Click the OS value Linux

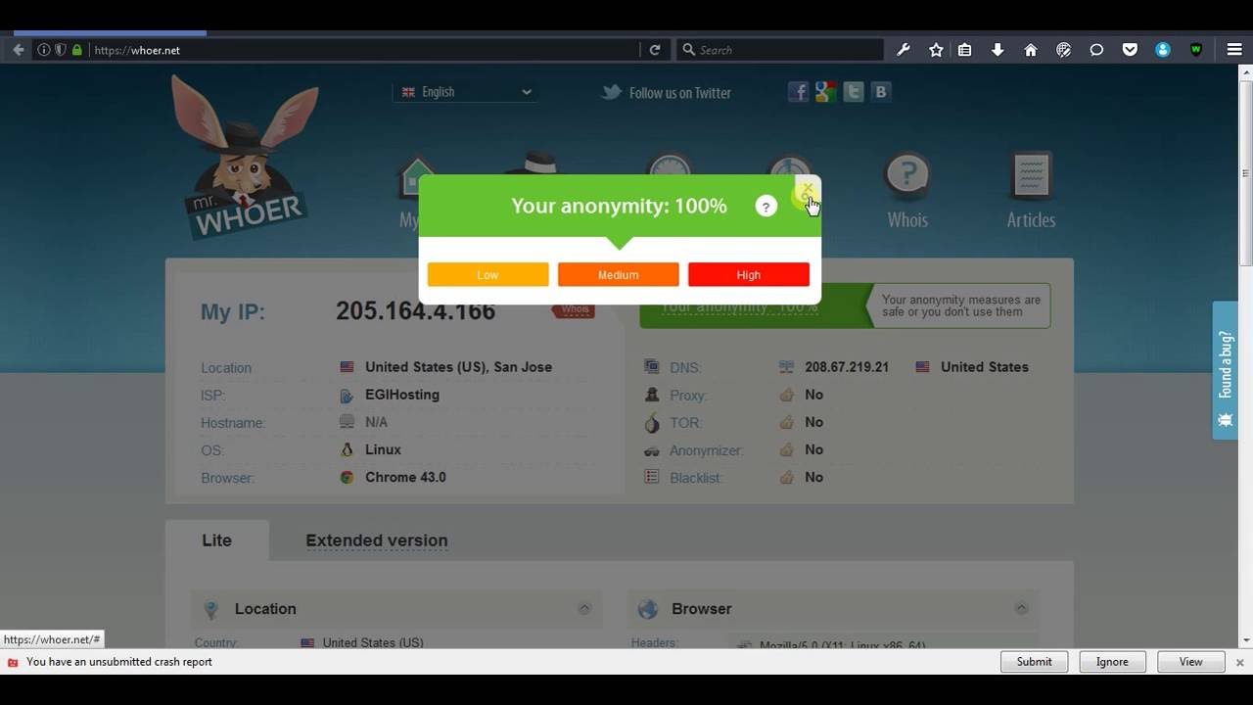pos(384,450)
